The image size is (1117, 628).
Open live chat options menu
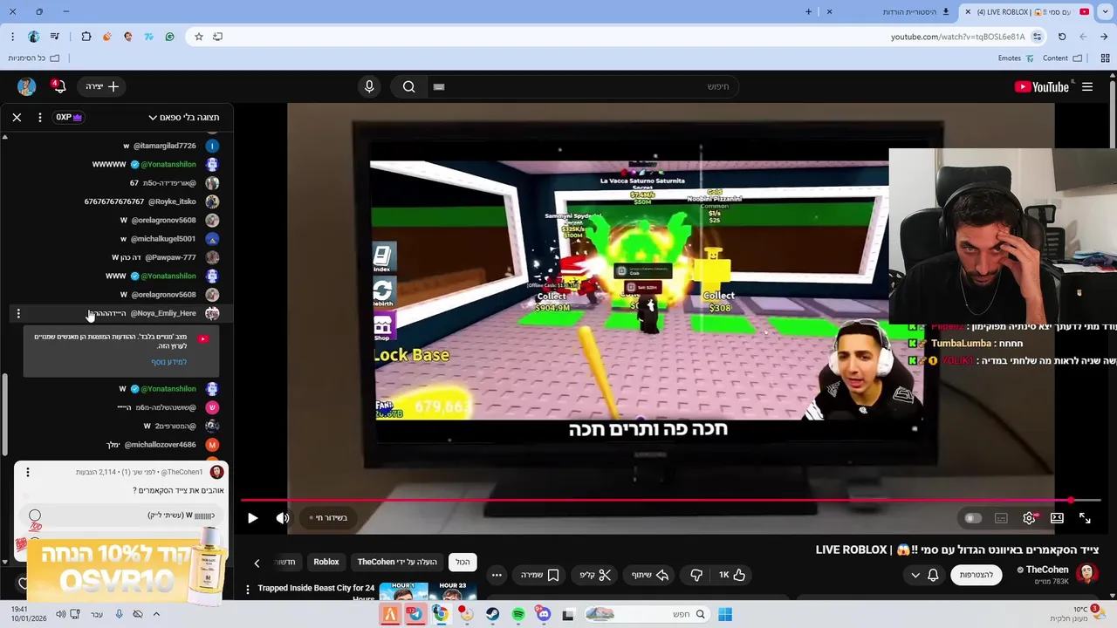(x=40, y=117)
